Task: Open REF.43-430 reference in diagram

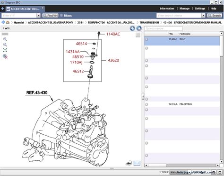Action: click(37, 93)
